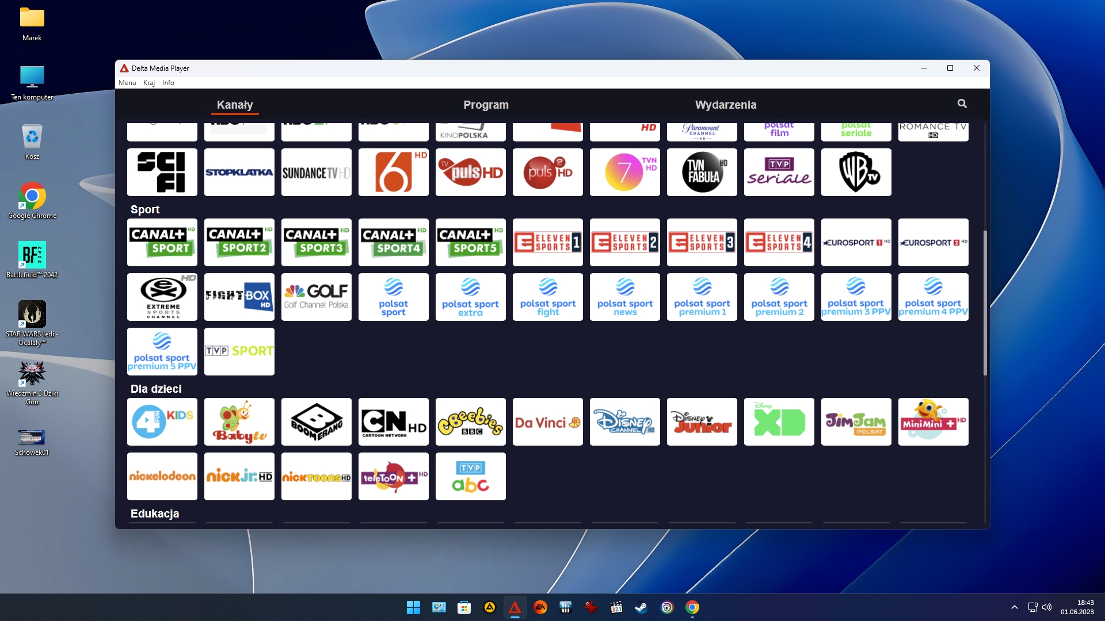The height and width of the screenshot is (621, 1105).
Task: Switch to the Program tab
Action: [x=486, y=105]
